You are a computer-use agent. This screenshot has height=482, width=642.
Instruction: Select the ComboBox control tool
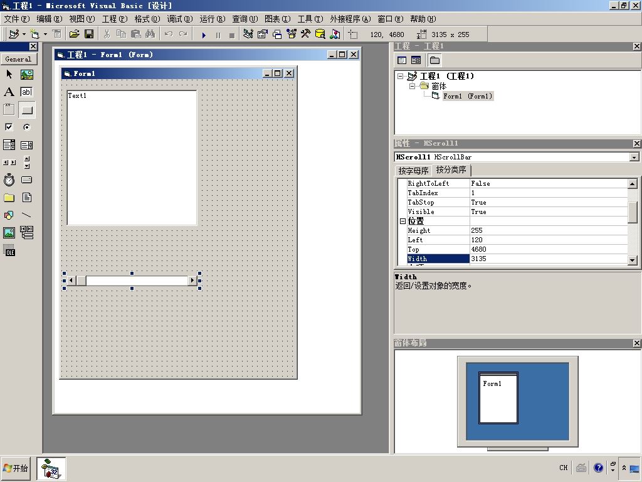[x=9, y=145]
